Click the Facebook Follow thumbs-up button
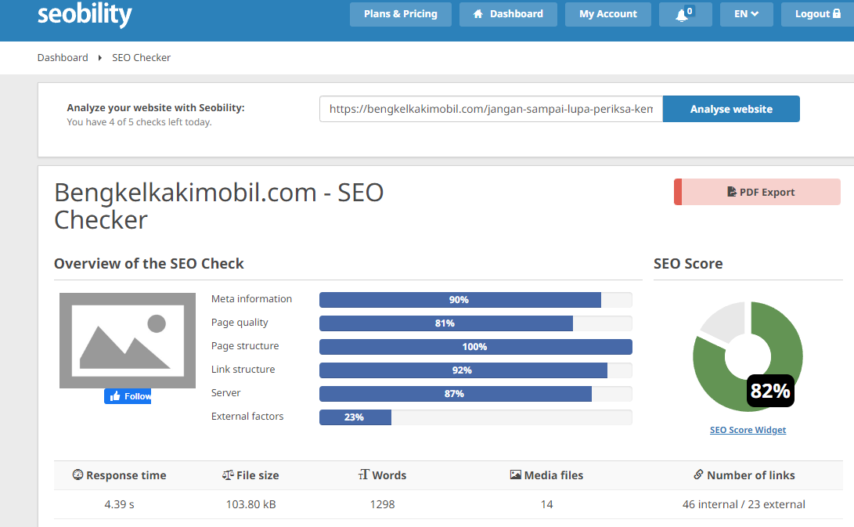Viewport: 854px width, 527px height. 128,396
